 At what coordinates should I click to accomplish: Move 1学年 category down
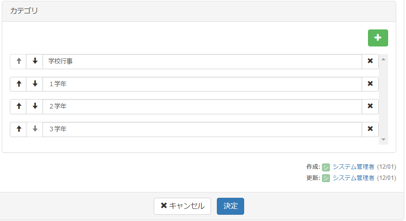[35, 84]
